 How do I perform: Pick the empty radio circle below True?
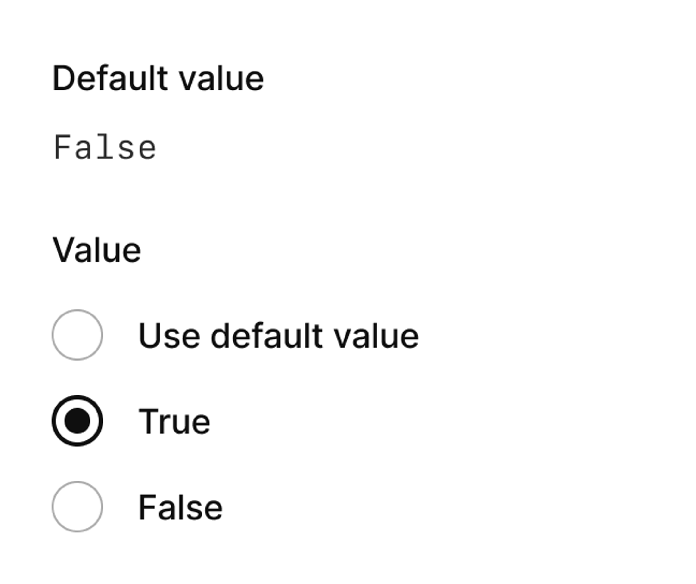pos(77,507)
